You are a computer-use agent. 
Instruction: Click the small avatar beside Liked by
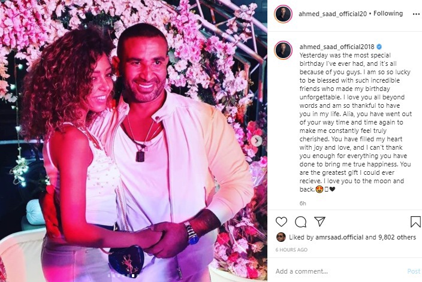[x=281, y=237]
